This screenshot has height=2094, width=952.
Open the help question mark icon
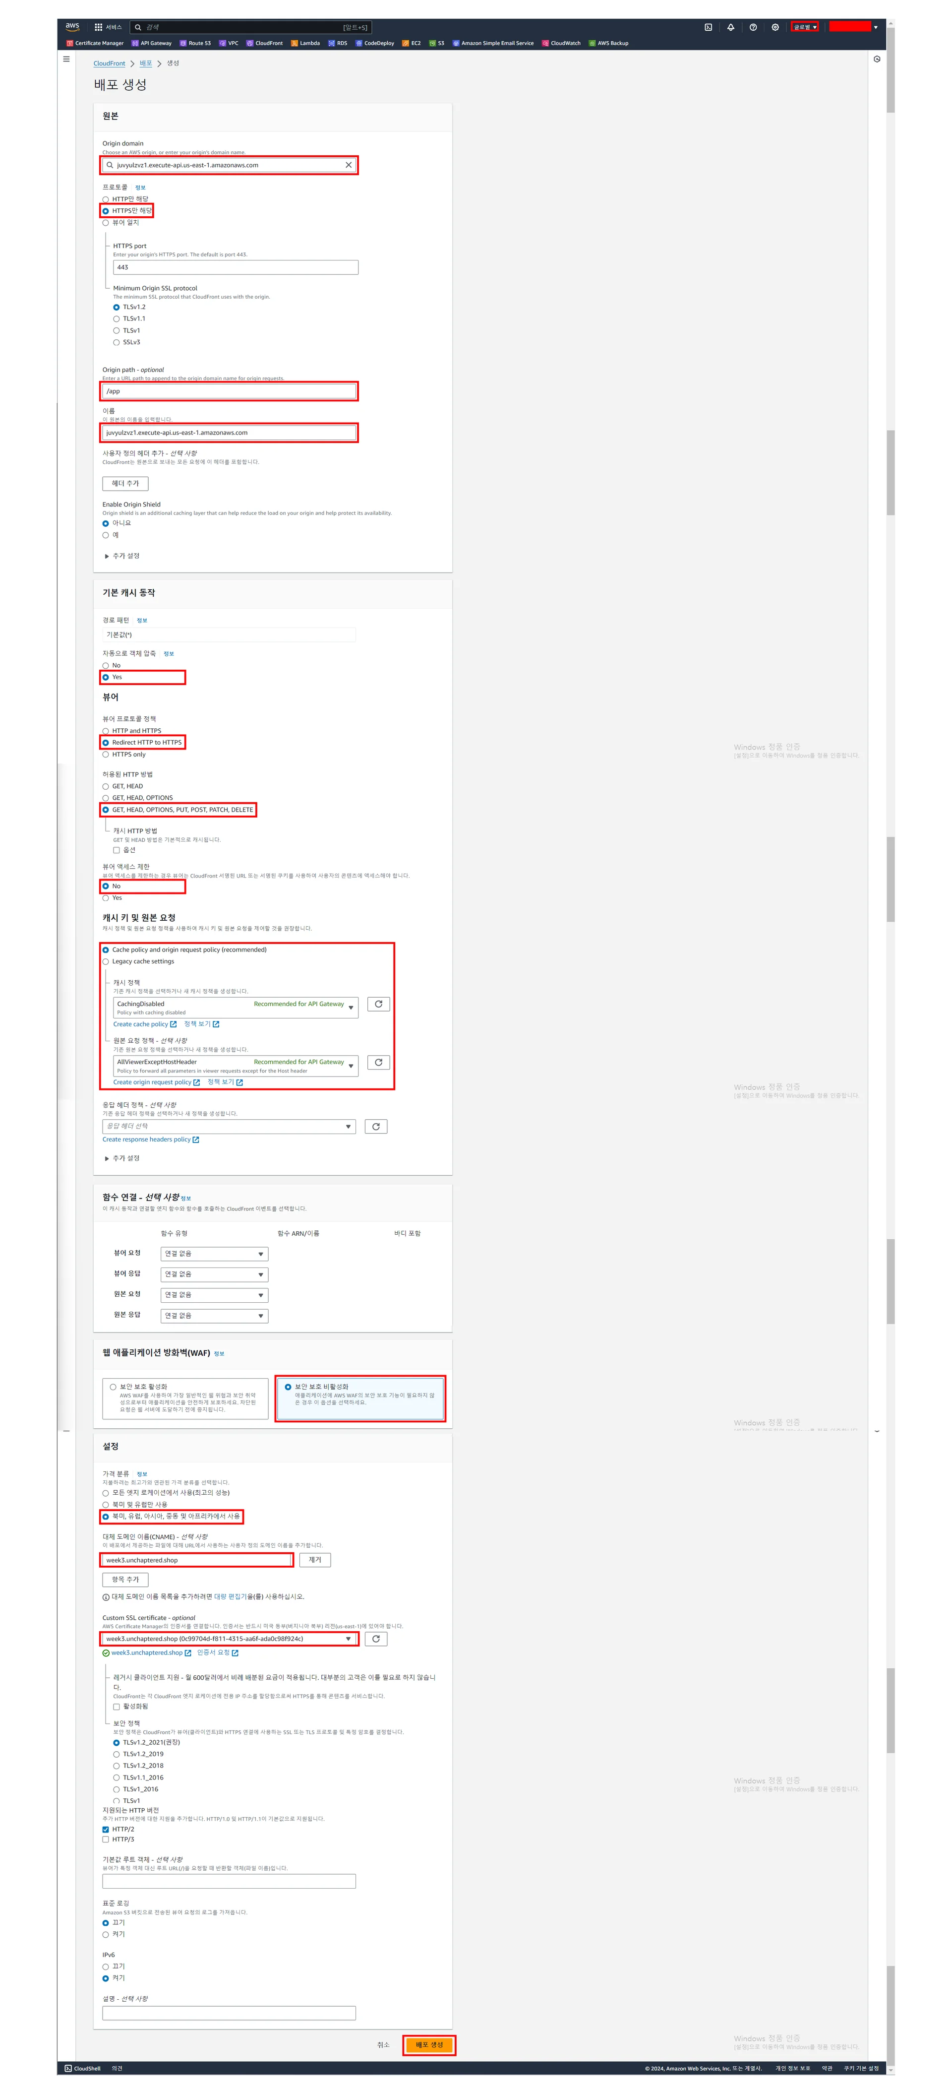(753, 27)
